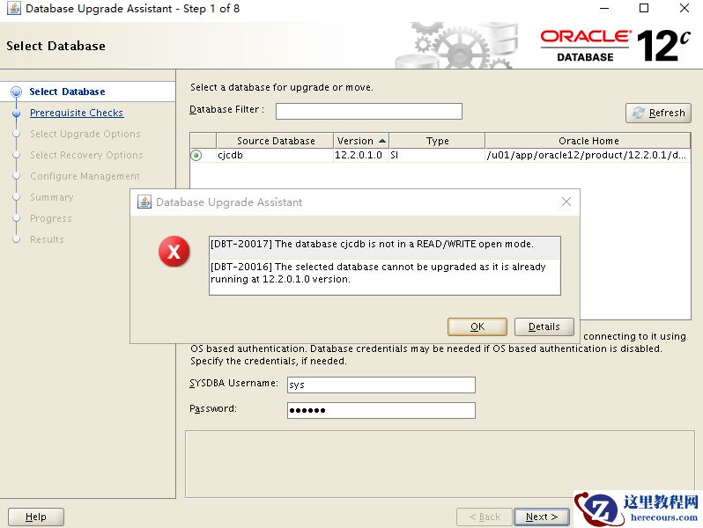Image resolution: width=703 pixels, height=528 pixels.
Task: Click the red error X icon
Action: pyautogui.click(x=174, y=251)
